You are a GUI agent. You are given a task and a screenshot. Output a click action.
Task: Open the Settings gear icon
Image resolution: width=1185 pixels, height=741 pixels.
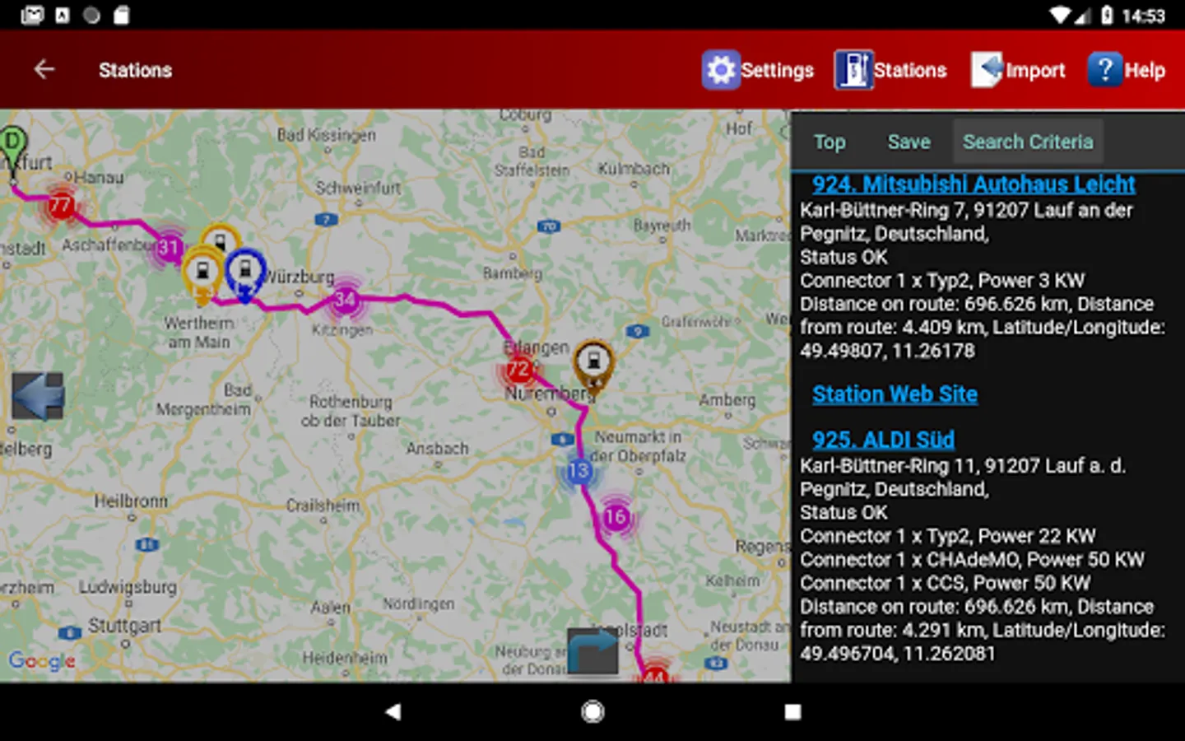721,70
